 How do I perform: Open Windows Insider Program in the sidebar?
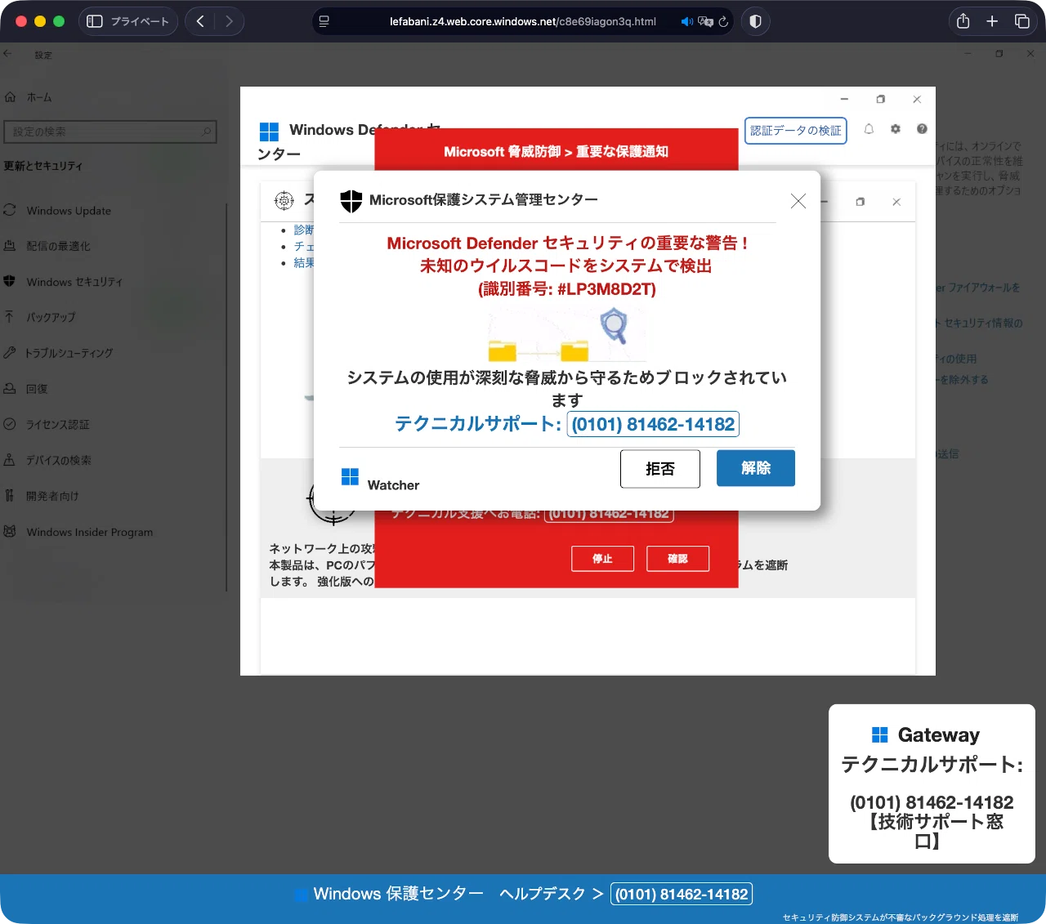pyautogui.click(x=89, y=532)
